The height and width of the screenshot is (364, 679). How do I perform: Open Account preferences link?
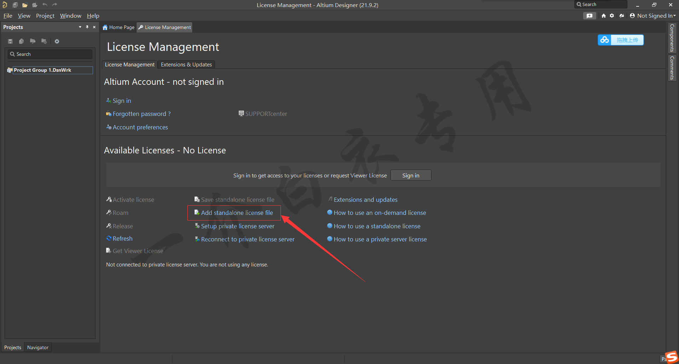140,127
